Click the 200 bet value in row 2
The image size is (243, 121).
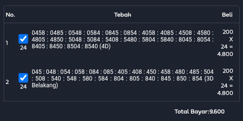[x=228, y=71]
